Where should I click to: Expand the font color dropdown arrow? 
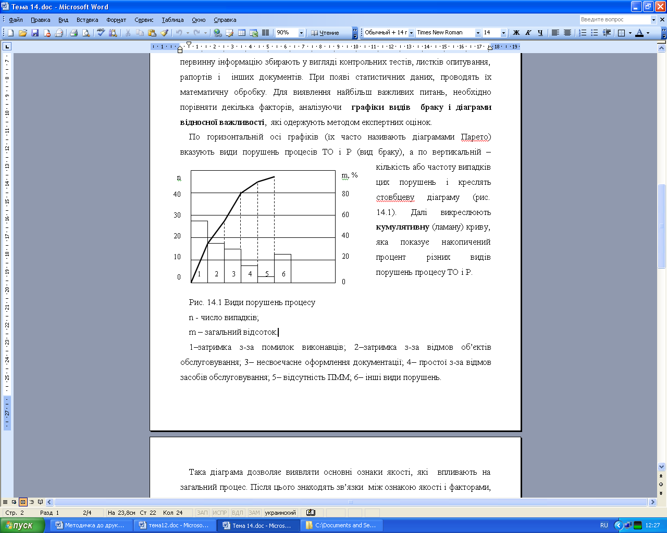click(648, 33)
